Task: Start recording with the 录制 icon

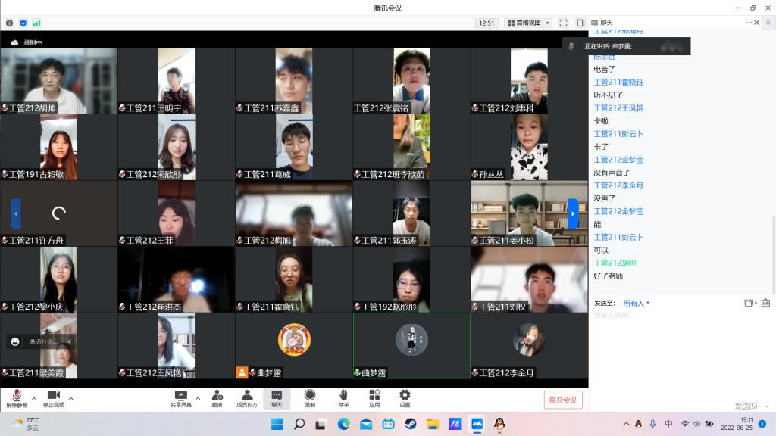Action: pyautogui.click(x=310, y=398)
